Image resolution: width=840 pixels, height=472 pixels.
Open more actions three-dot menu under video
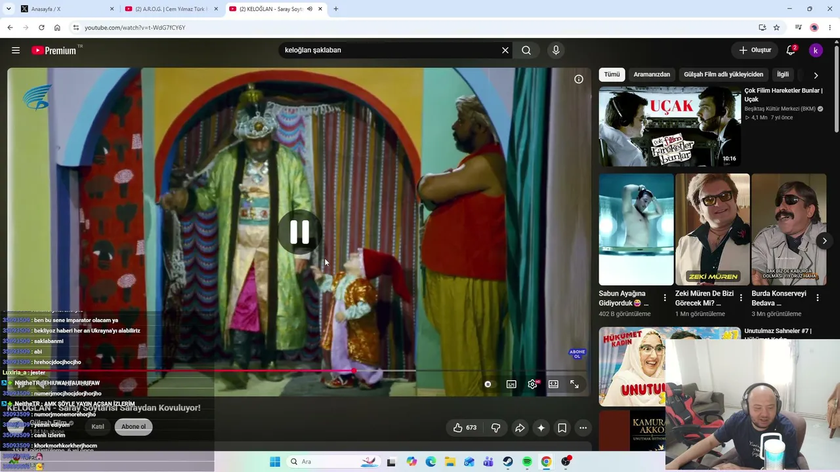[x=583, y=428]
